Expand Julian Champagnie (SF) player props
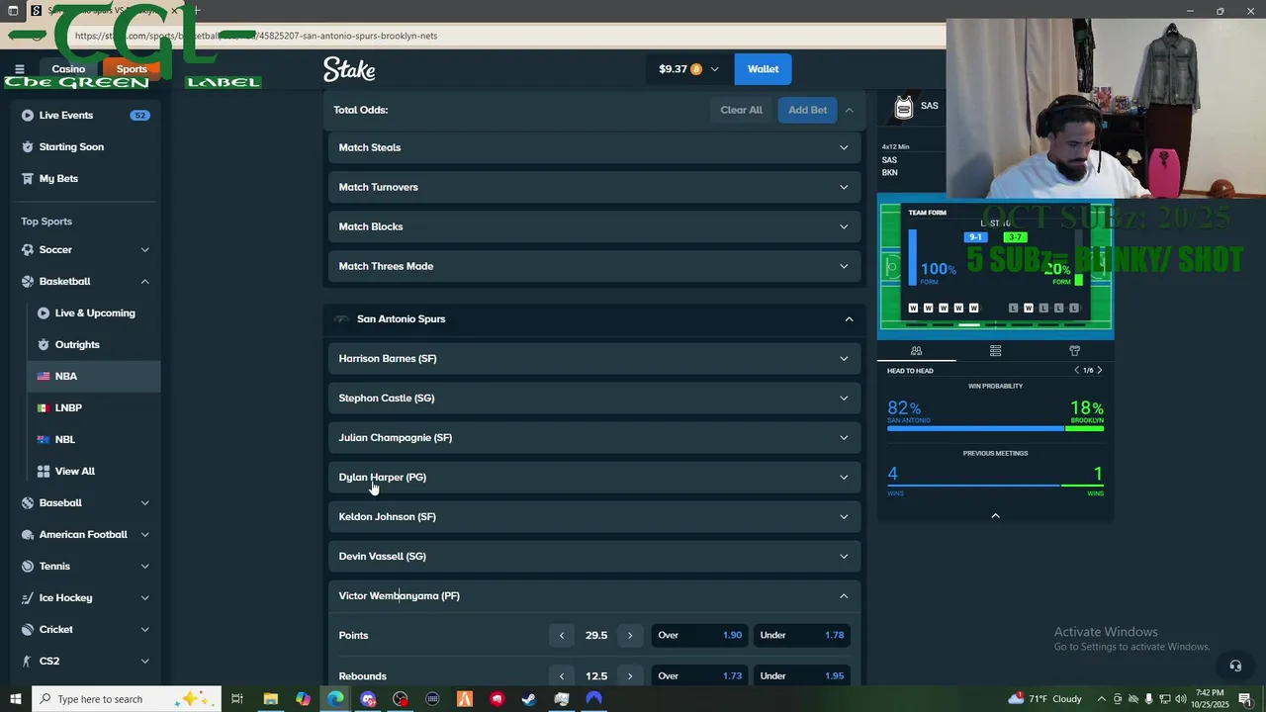This screenshot has width=1266, height=712. pos(594,438)
